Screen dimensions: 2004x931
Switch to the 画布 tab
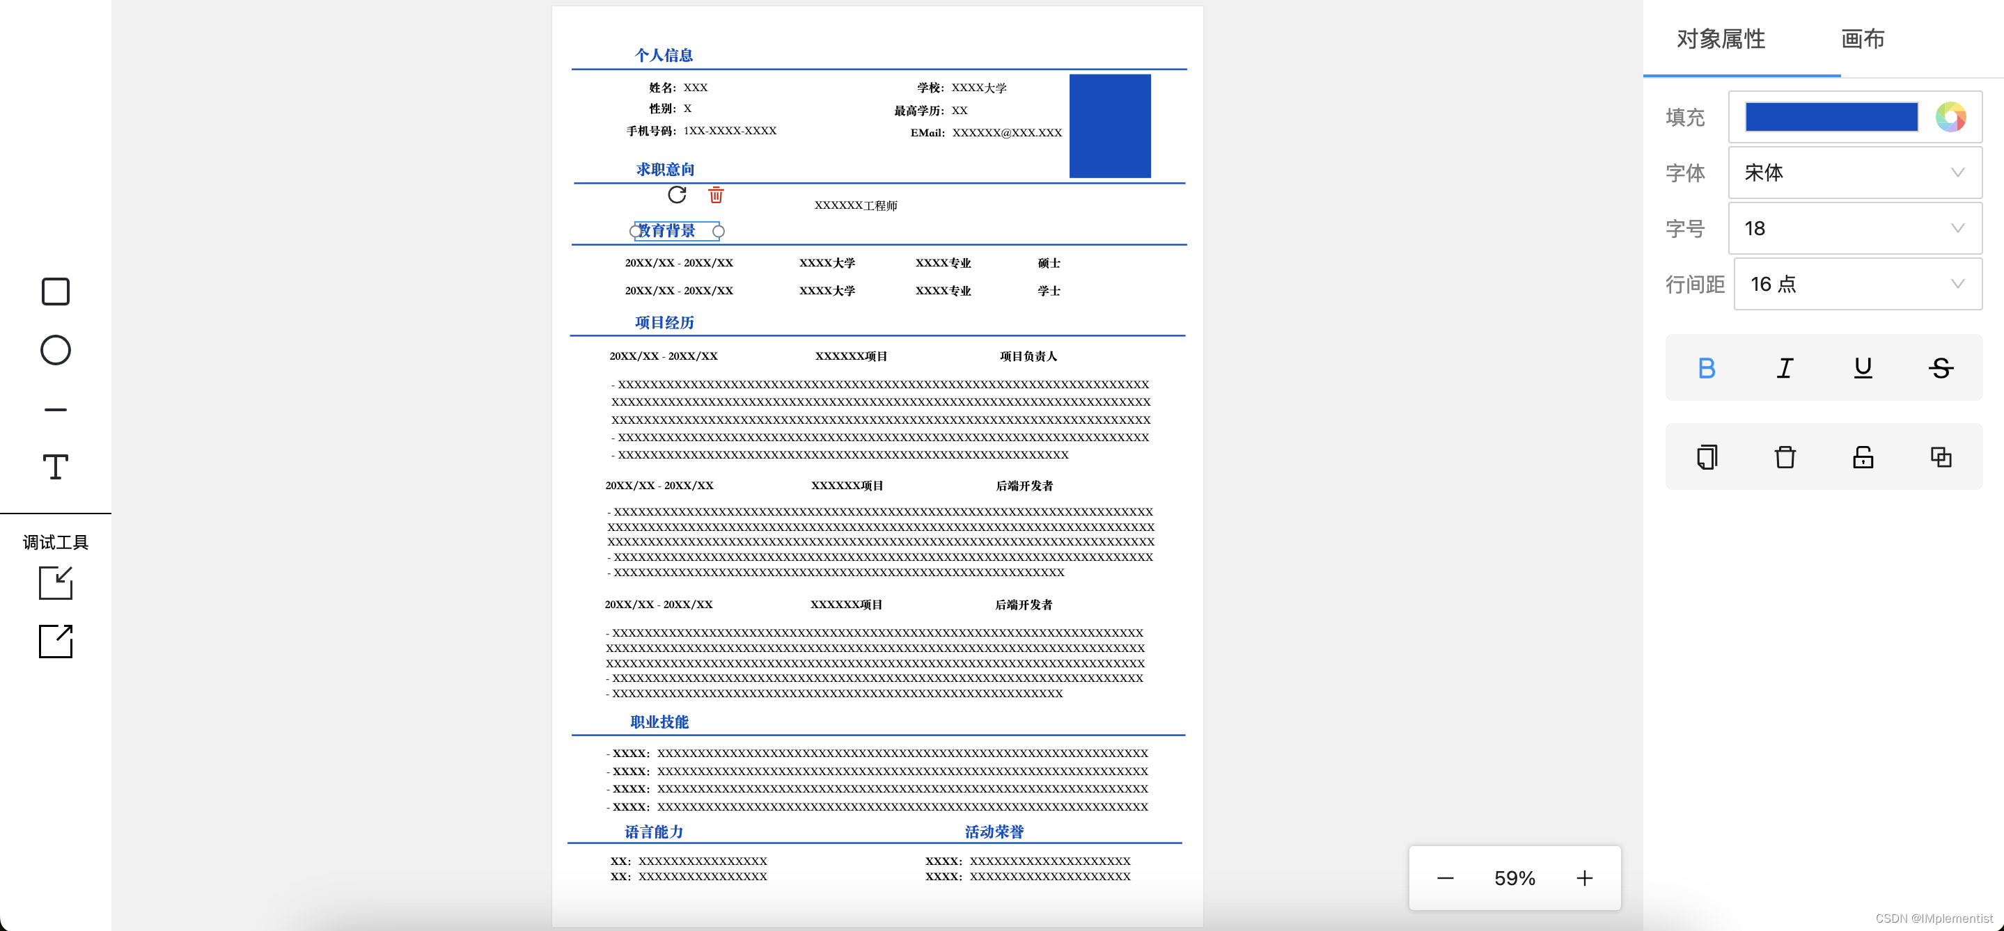1863,39
